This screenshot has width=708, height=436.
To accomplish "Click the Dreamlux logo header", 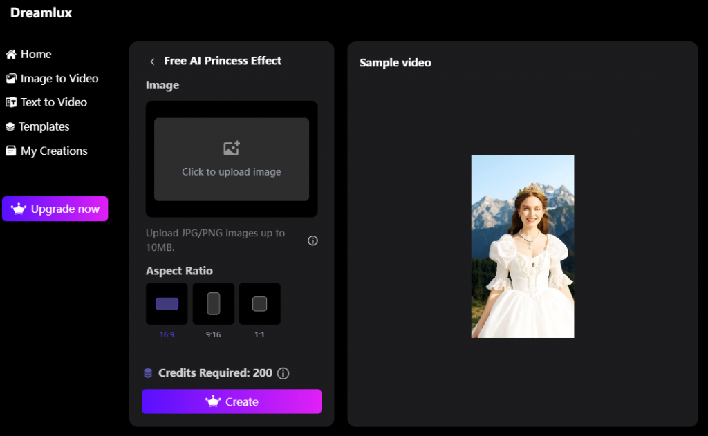I will click(40, 12).
